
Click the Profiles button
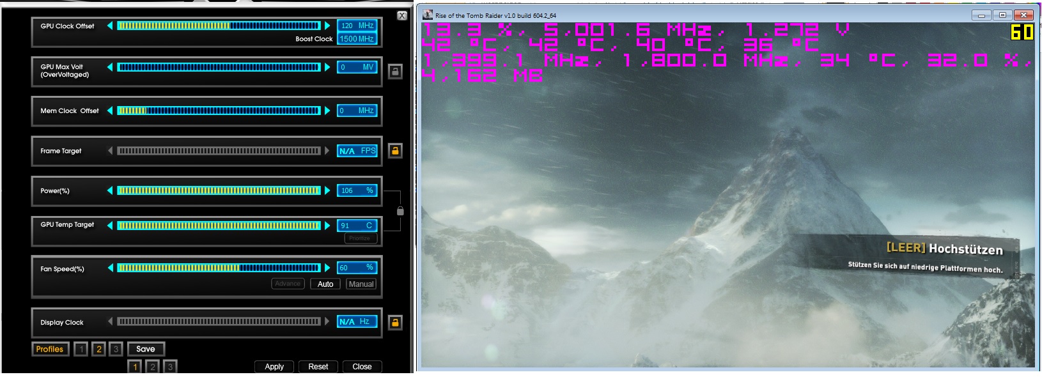50,349
